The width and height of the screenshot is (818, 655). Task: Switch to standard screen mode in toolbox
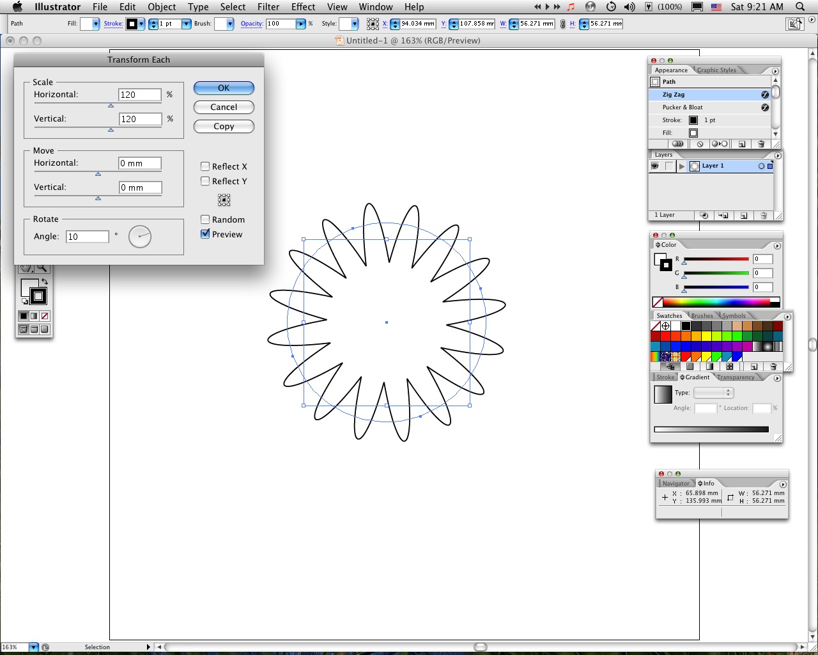pos(24,329)
